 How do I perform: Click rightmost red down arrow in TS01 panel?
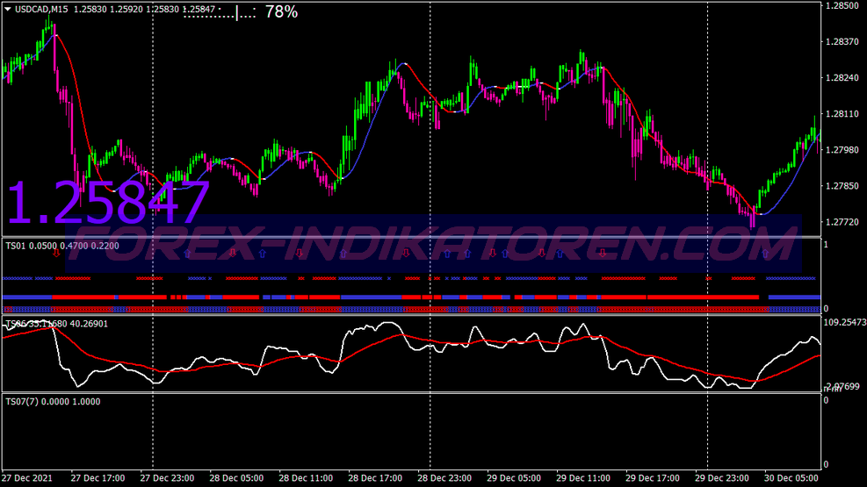(602, 253)
